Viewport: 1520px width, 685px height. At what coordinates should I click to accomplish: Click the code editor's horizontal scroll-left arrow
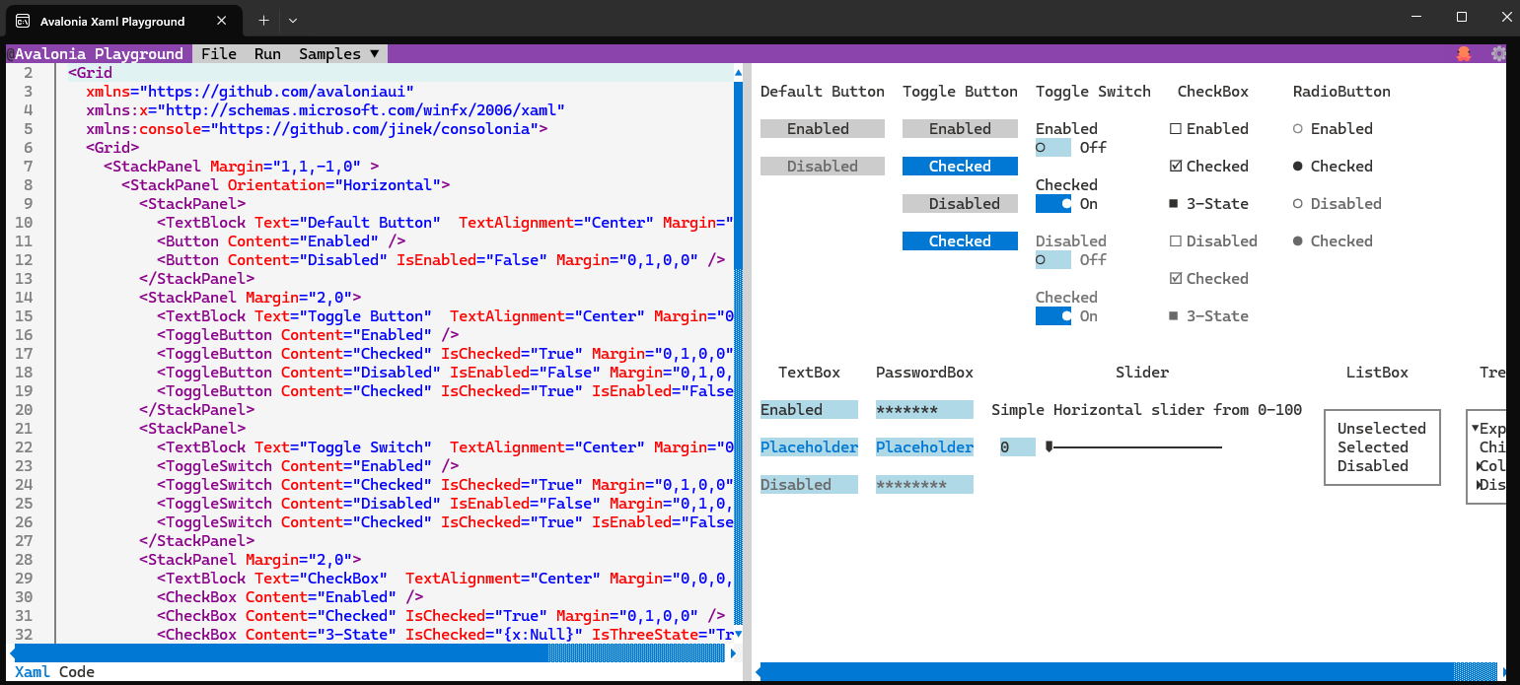point(13,652)
